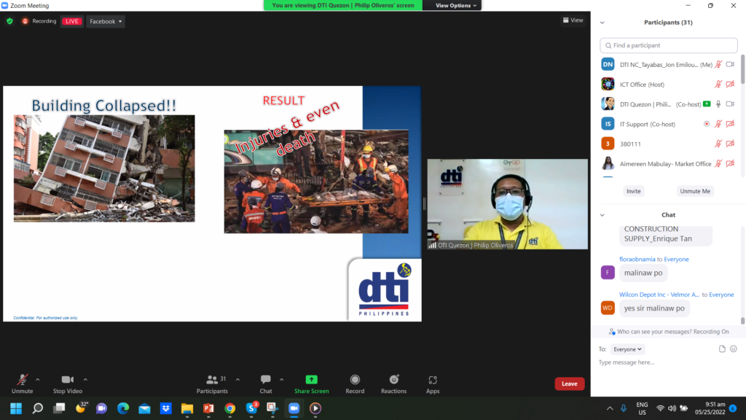Change chat recipient from Everyone dropdown

627,349
